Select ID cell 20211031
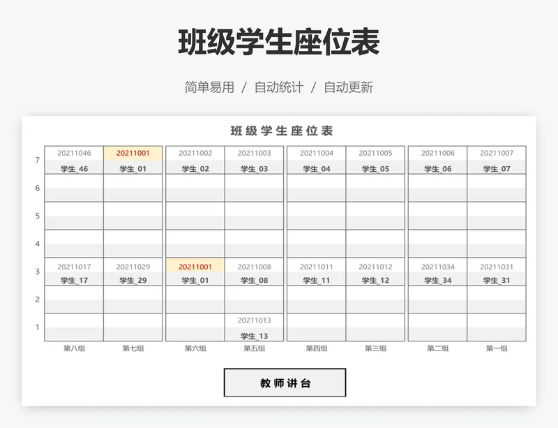The height and width of the screenshot is (428, 558). pyautogui.click(x=497, y=265)
